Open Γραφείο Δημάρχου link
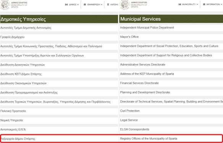 (x=12, y=37)
